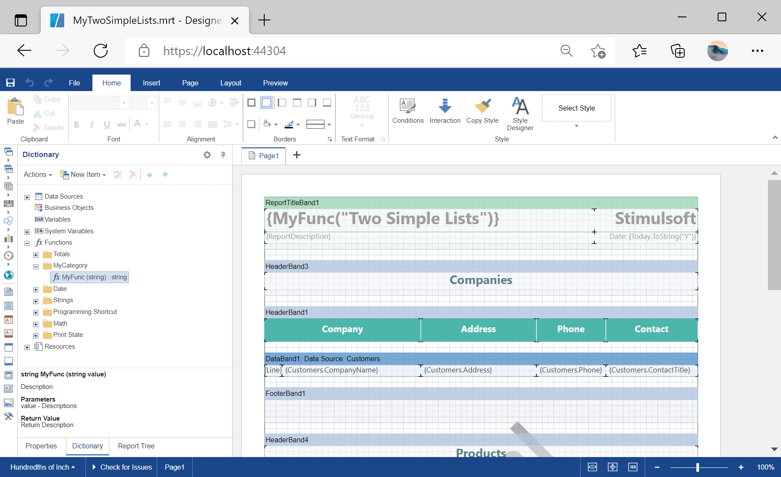This screenshot has width=781, height=477.
Task: Click the Save icon in the ribbon header
Action: pyautogui.click(x=10, y=83)
